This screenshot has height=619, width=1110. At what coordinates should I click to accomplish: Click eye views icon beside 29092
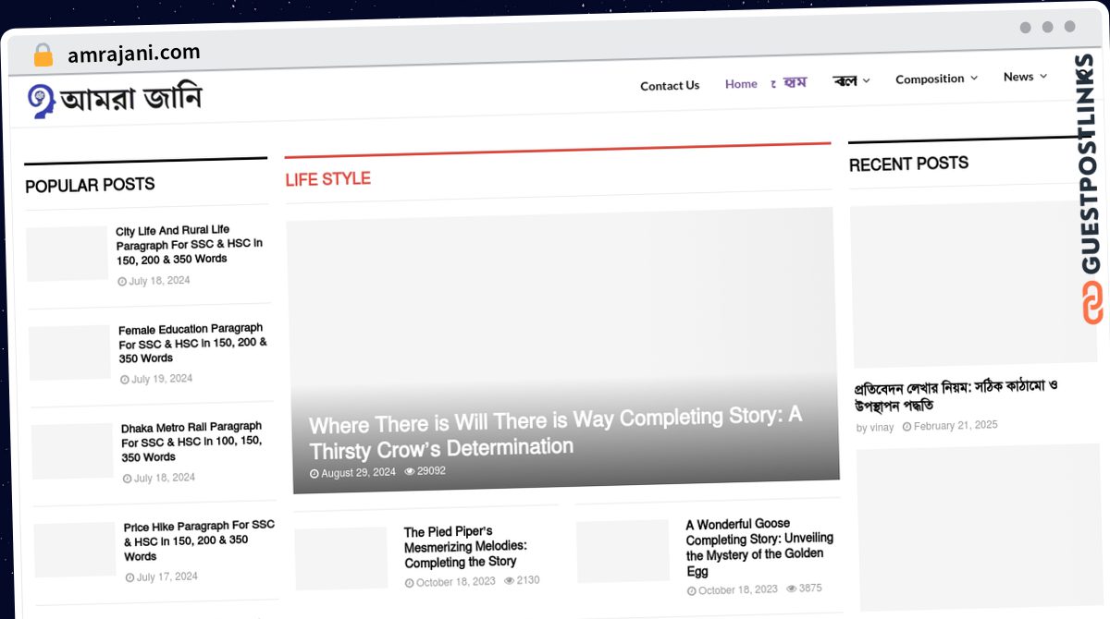coord(410,471)
